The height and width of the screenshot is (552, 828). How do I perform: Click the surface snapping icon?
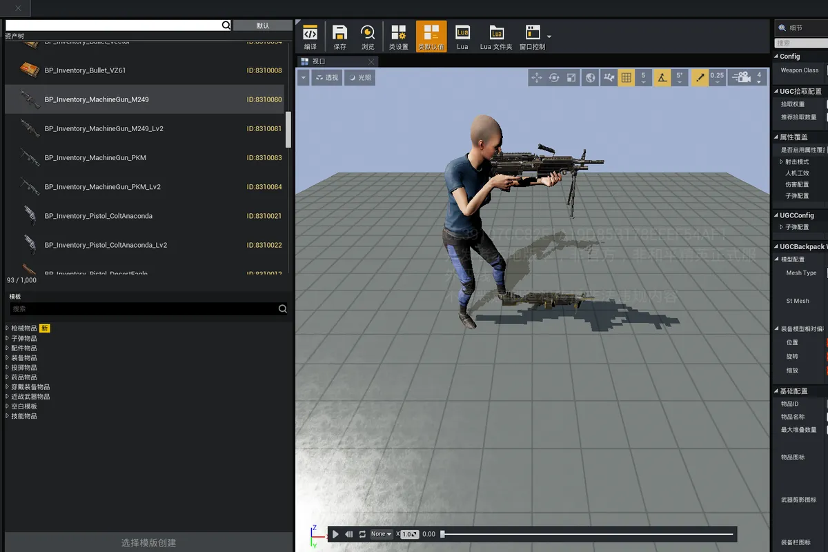(x=609, y=77)
